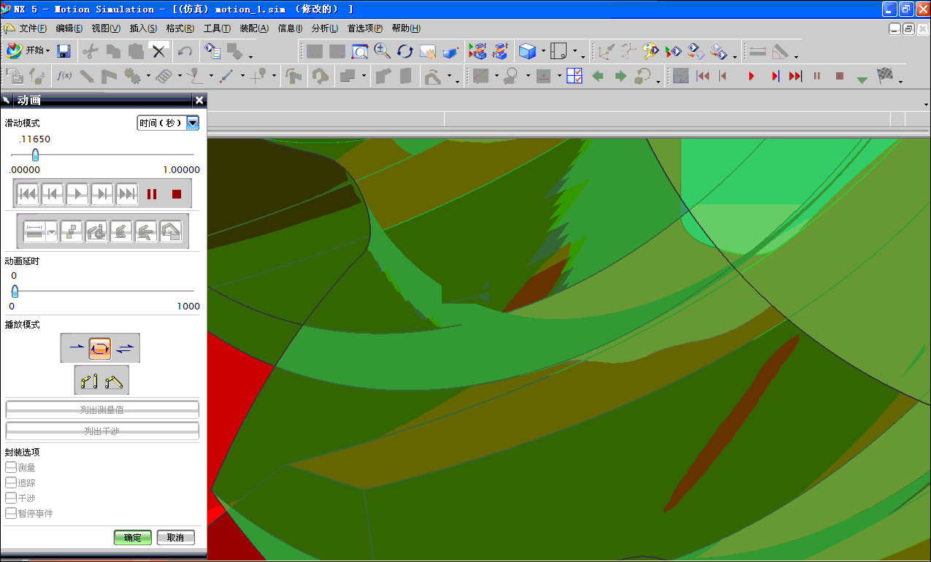
Task: Stop the animation with the red square in dialog
Action: [x=176, y=194]
